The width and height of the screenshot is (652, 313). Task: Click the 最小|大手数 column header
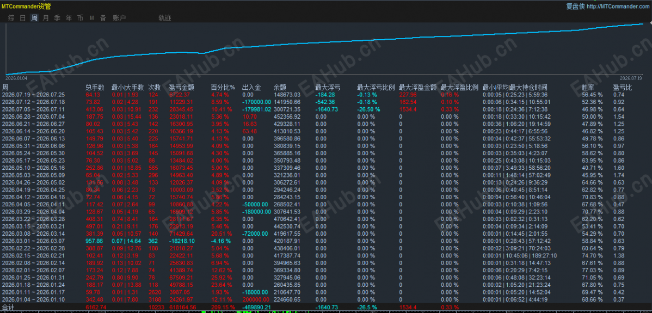(128, 87)
